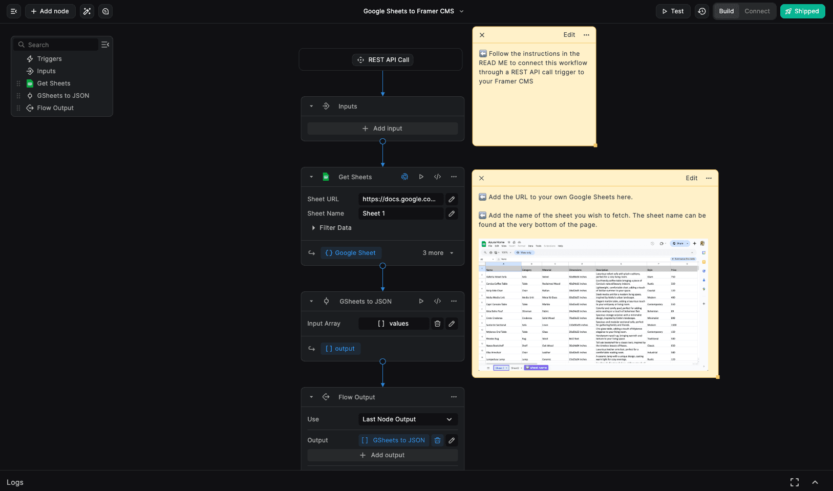Screen dimensions: 833x491
Task: Open the magic wand AI tool
Action: tap(87, 11)
